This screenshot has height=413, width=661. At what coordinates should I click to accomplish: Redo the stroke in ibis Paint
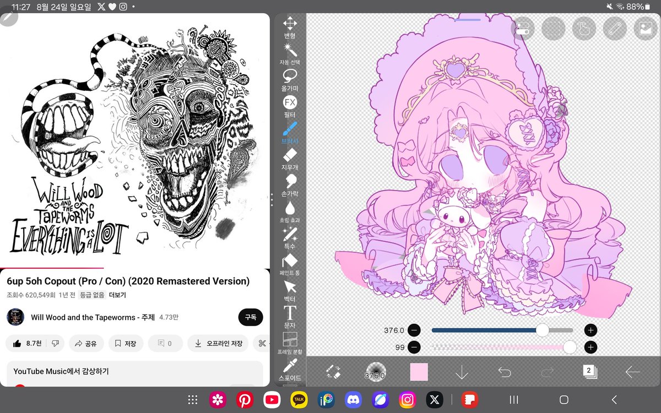click(547, 372)
